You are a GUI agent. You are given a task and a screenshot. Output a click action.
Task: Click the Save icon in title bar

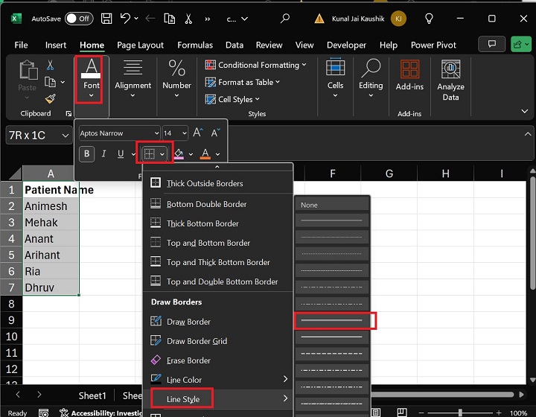pos(106,18)
